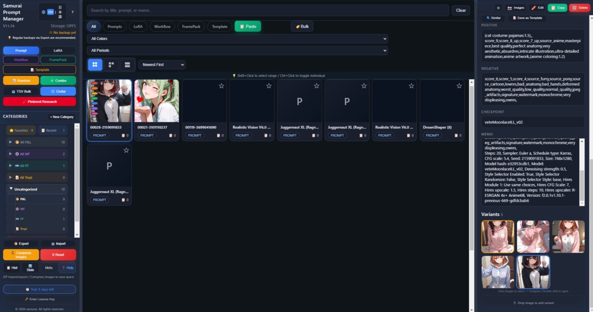Image resolution: width=593 pixels, height=312 pixels.
Task: Favorite the open prompt via detail star
Action: [498, 8]
